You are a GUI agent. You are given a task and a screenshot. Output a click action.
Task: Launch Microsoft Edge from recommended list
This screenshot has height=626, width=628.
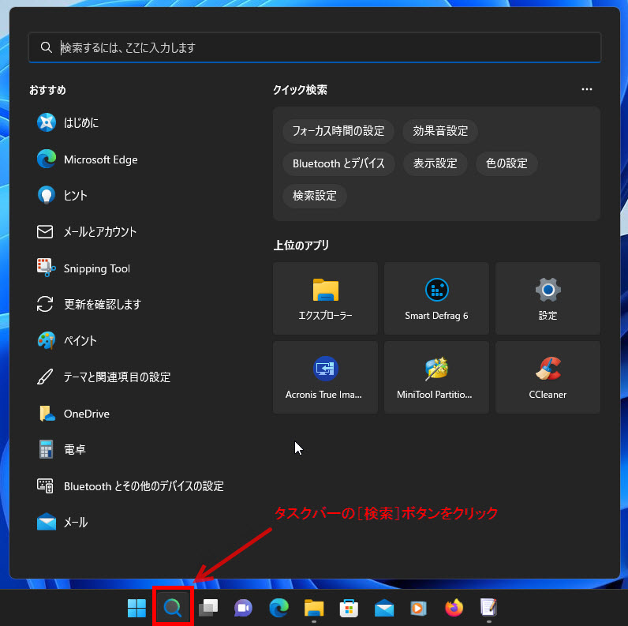pyautogui.click(x=100, y=159)
